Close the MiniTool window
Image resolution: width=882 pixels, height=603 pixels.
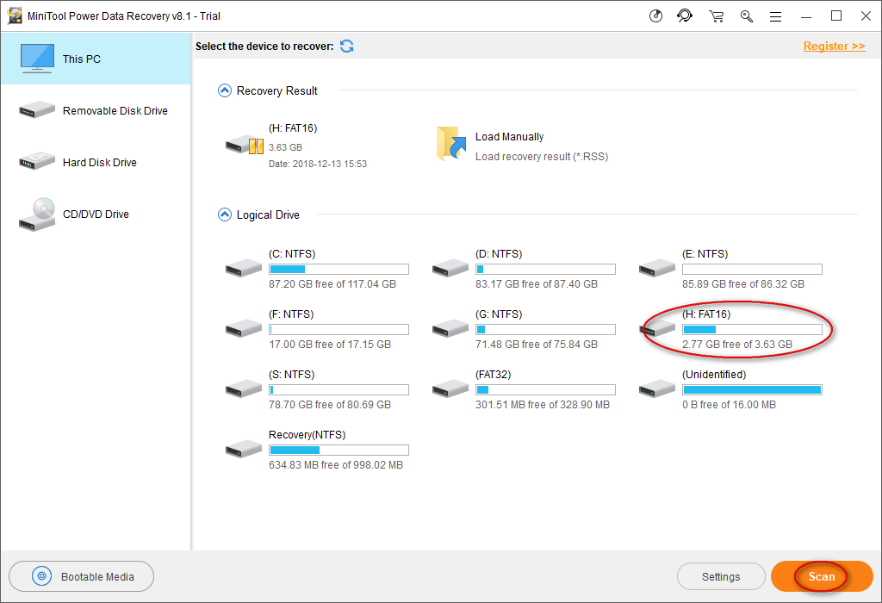tap(866, 16)
